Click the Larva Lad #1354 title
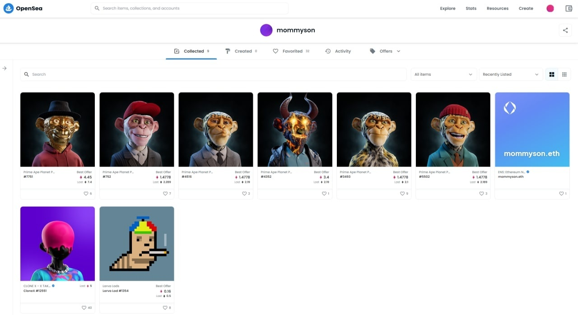The width and height of the screenshot is (578, 315). tap(116, 291)
